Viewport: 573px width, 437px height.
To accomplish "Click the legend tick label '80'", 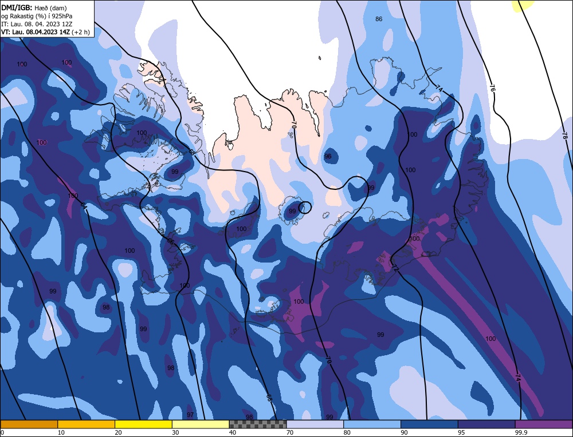I will pos(347,432).
